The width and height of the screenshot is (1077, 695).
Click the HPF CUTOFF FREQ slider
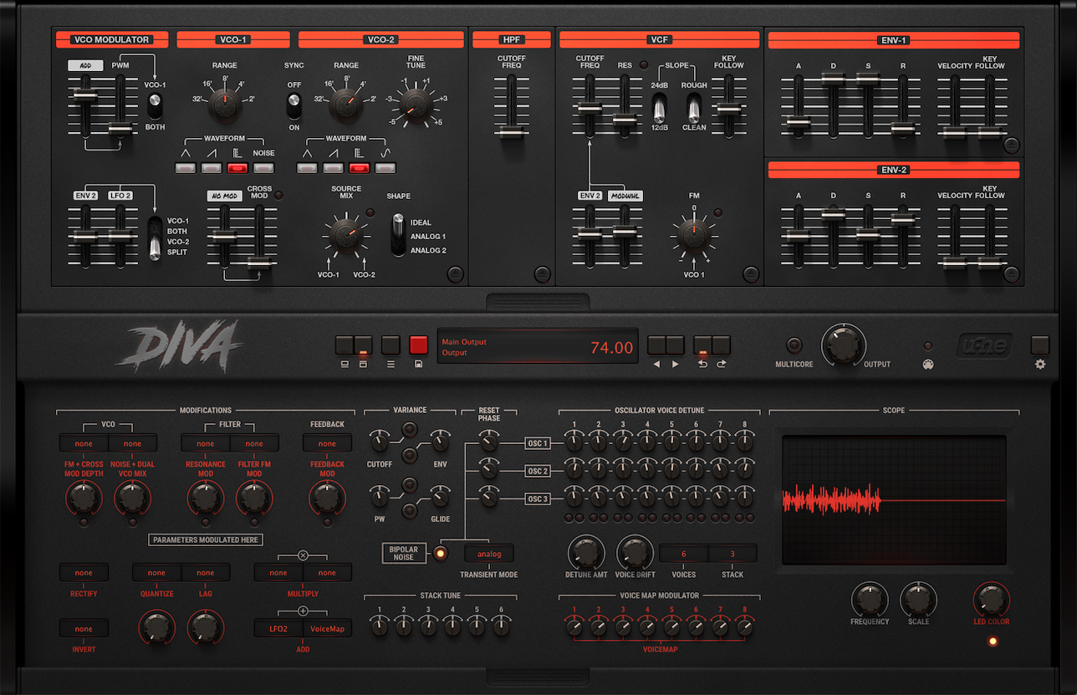[x=512, y=107]
